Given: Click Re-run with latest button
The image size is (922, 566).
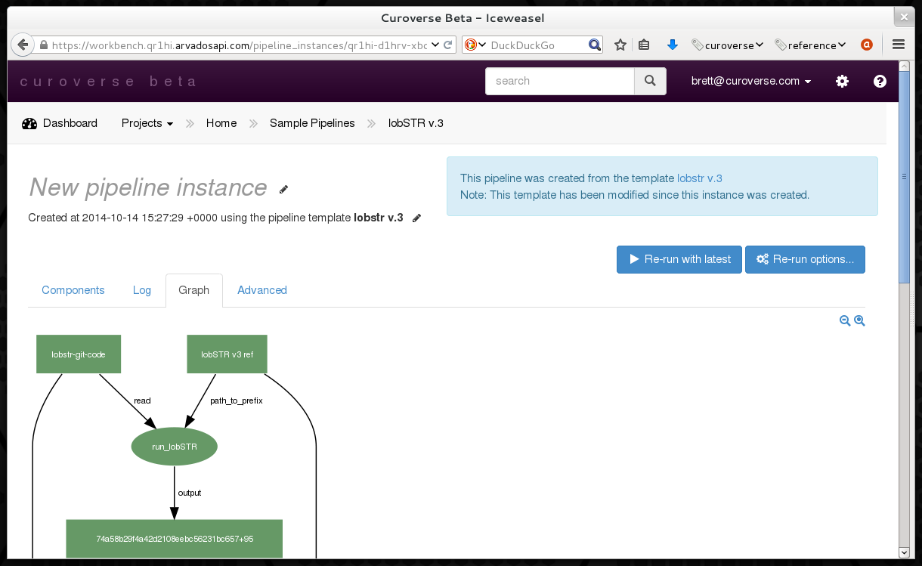Looking at the screenshot, I should click(679, 259).
